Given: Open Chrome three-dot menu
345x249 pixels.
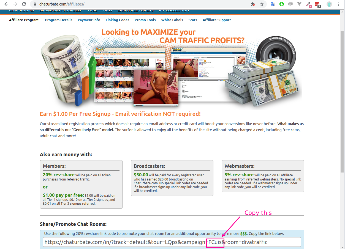Looking at the screenshot, I should point(338,4).
